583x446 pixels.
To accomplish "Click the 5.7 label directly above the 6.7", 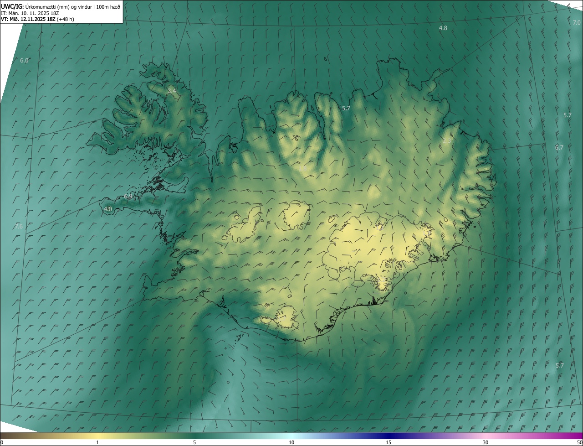I will [x=567, y=115].
